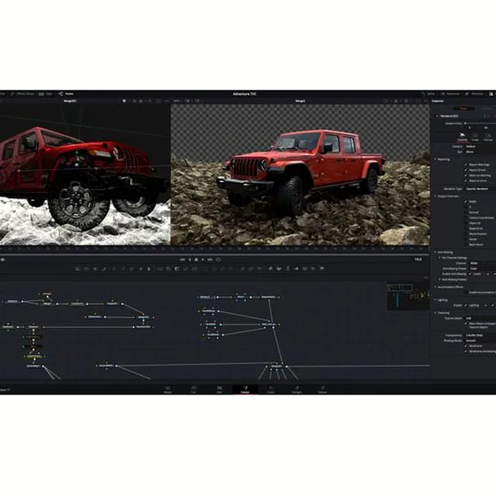Add a pRender particle node
Image resolution: width=496 pixels, height=496 pixels.
coord(260,269)
